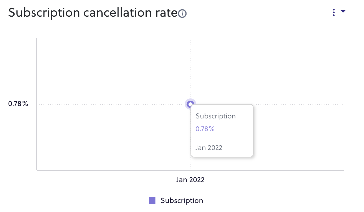Select the Jan 2022 data point marker
The width and height of the screenshot is (364, 212).
pyautogui.click(x=190, y=104)
